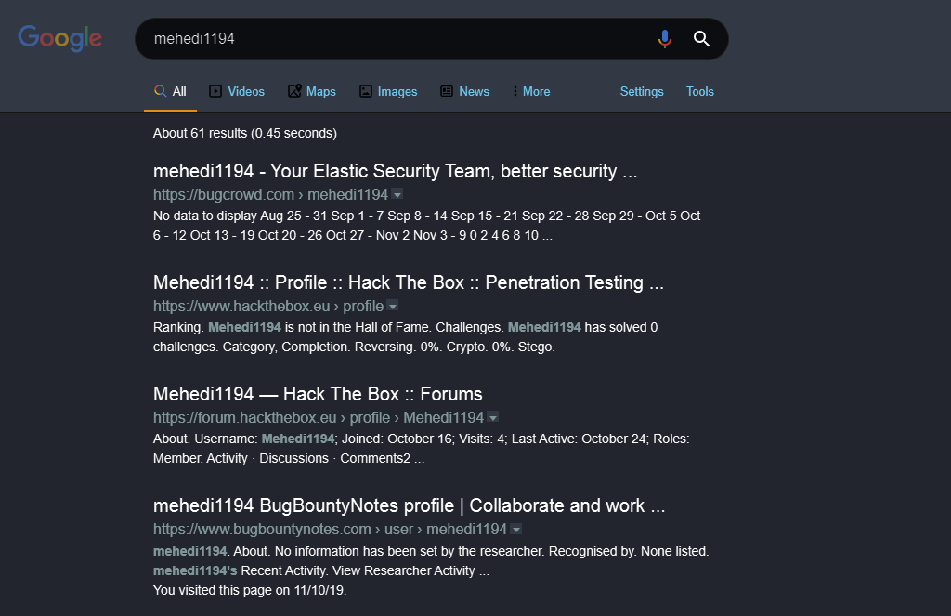This screenshot has height=616, width=951.
Task: Click the snippet "About. Username: Mehedi1194; Joined: October 16"
Action: (421, 449)
